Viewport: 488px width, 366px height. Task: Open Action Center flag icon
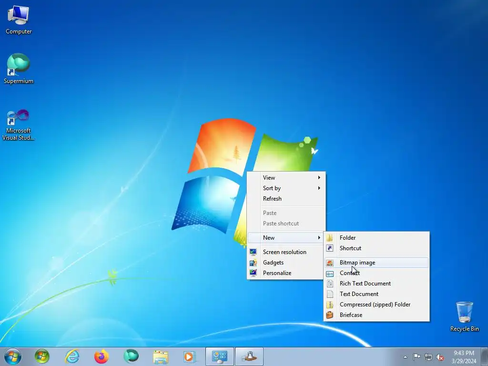[417, 357]
